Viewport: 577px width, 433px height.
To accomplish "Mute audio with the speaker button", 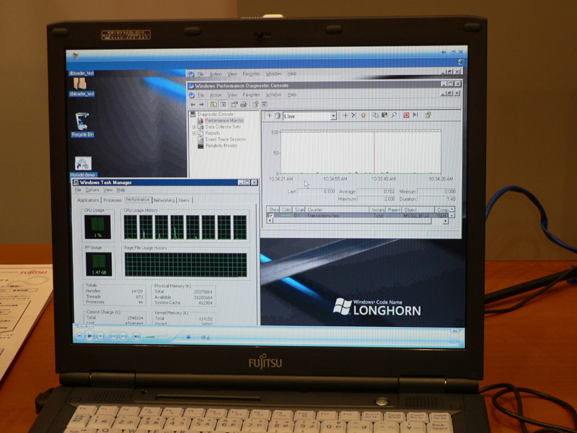I will 136,336.
